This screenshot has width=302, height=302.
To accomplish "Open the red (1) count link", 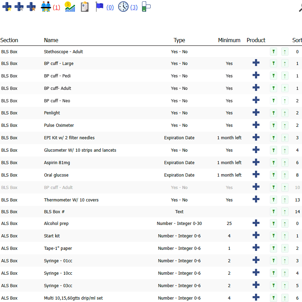I will pyautogui.click(x=56, y=8).
